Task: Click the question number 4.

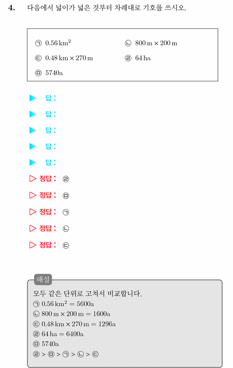Action: (x=12, y=8)
